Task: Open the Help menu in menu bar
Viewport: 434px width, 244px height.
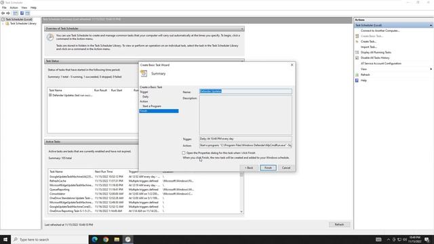Action: click(33, 7)
